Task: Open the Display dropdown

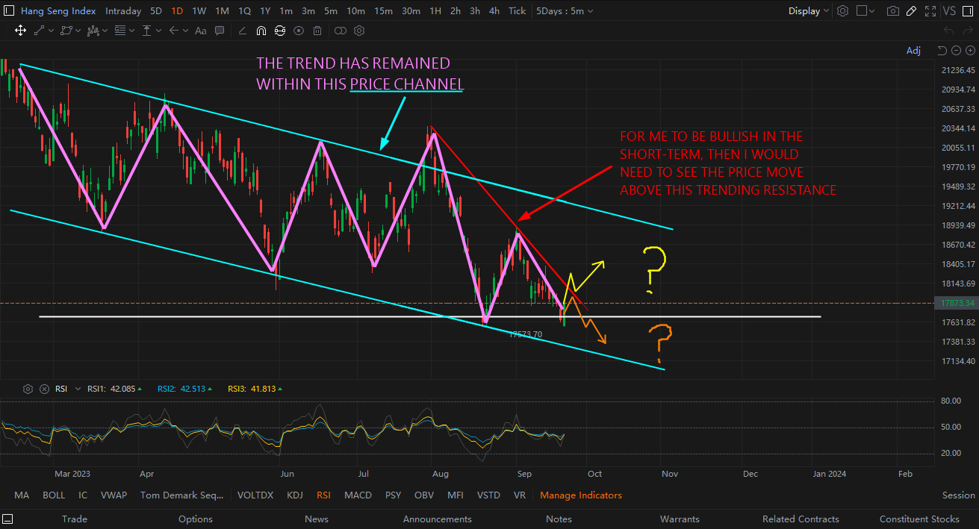Action: point(809,11)
